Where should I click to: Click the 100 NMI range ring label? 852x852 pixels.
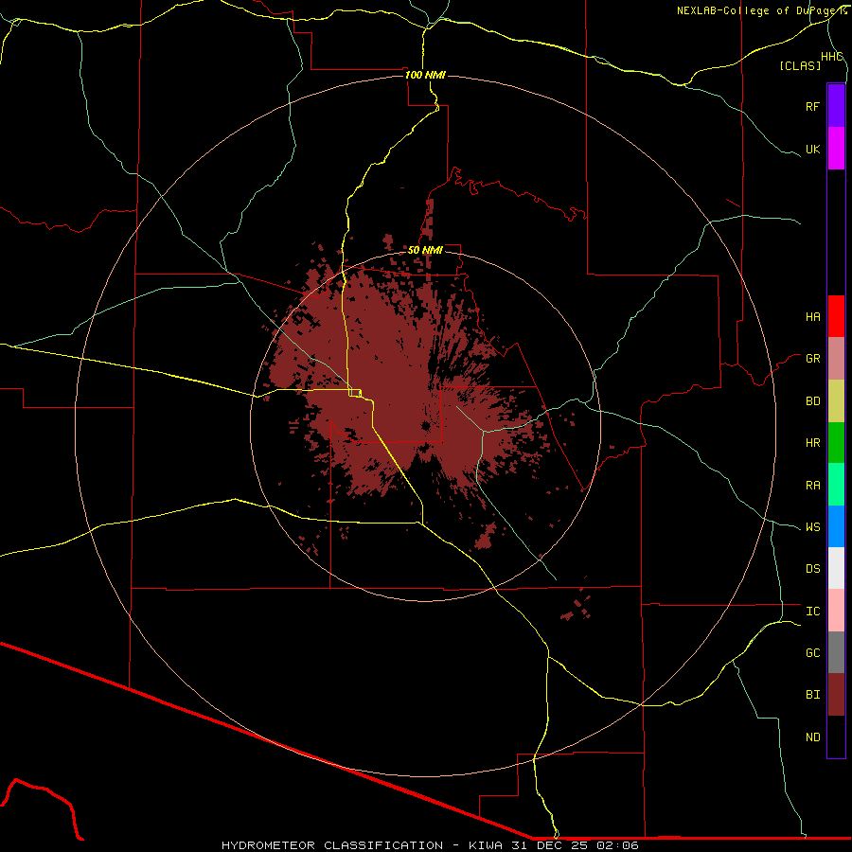pyautogui.click(x=425, y=75)
